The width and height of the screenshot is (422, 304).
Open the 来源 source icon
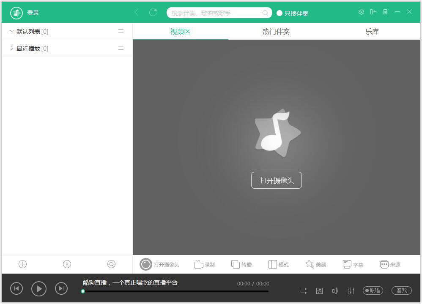coord(384,264)
